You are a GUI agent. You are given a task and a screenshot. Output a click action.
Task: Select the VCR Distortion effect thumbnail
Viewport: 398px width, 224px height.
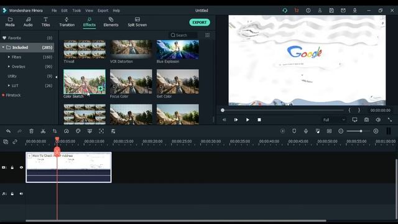tap(131, 50)
